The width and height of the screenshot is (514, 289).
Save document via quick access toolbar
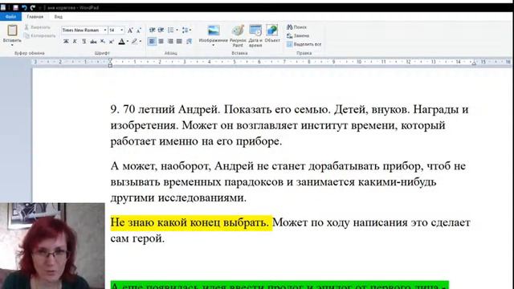[15, 7]
